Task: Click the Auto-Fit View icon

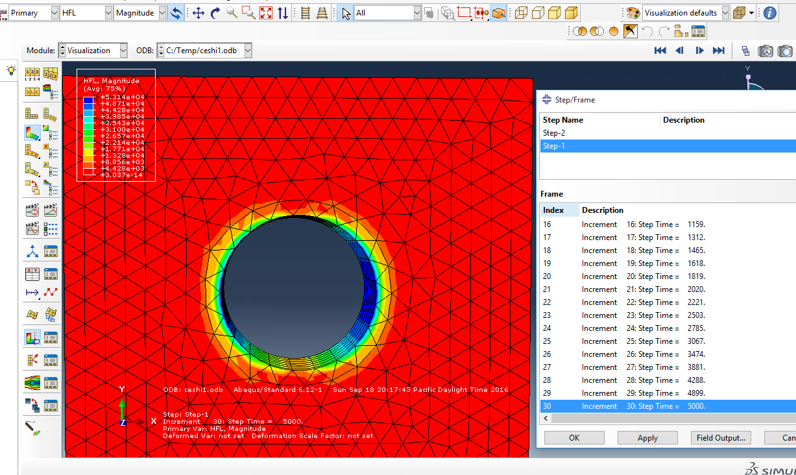Action: click(x=265, y=13)
